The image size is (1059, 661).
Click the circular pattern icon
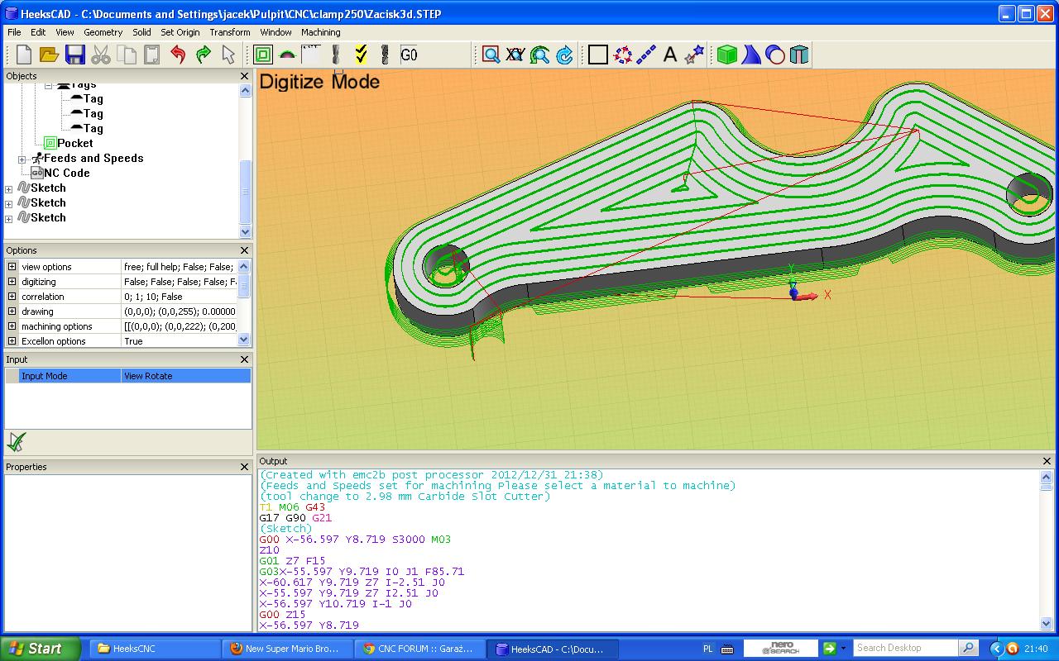point(623,55)
